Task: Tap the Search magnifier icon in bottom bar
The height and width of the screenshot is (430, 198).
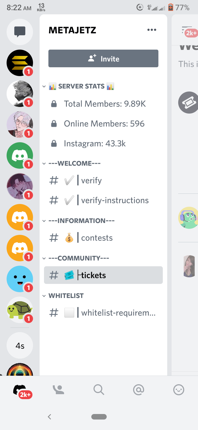Action: tap(99, 390)
